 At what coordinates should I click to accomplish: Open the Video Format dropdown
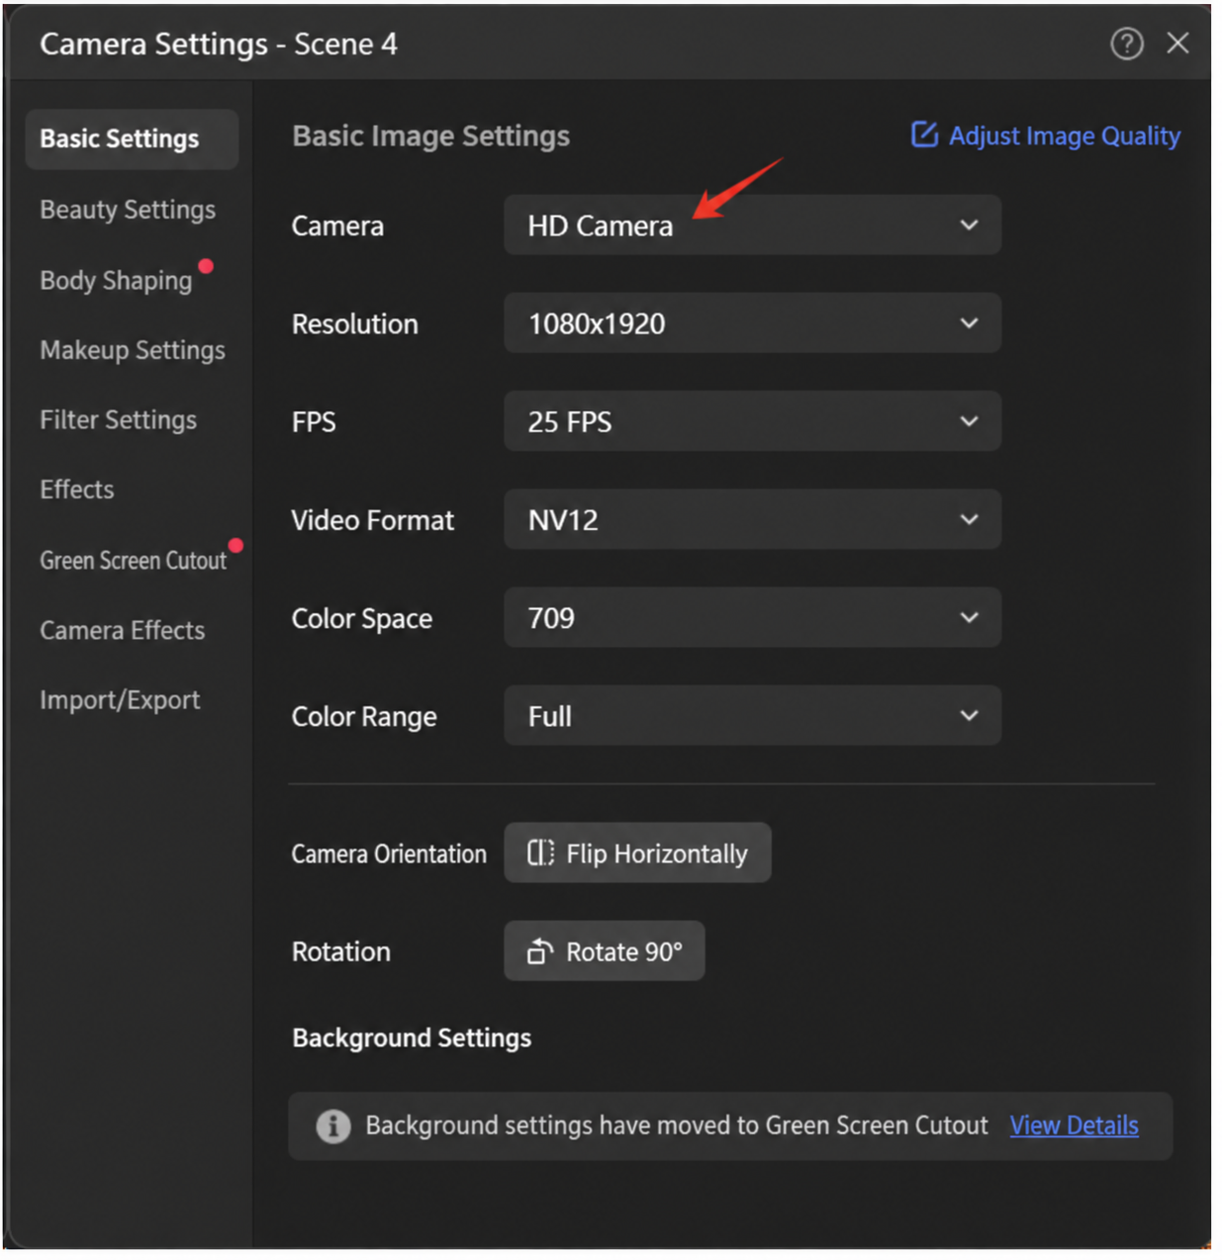[752, 519]
